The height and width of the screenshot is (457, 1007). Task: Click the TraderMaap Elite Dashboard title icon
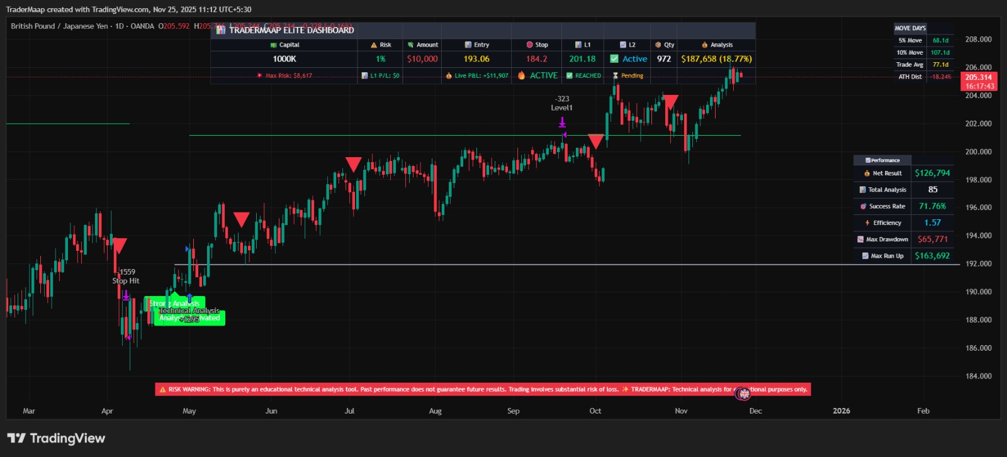coord(221,30)
